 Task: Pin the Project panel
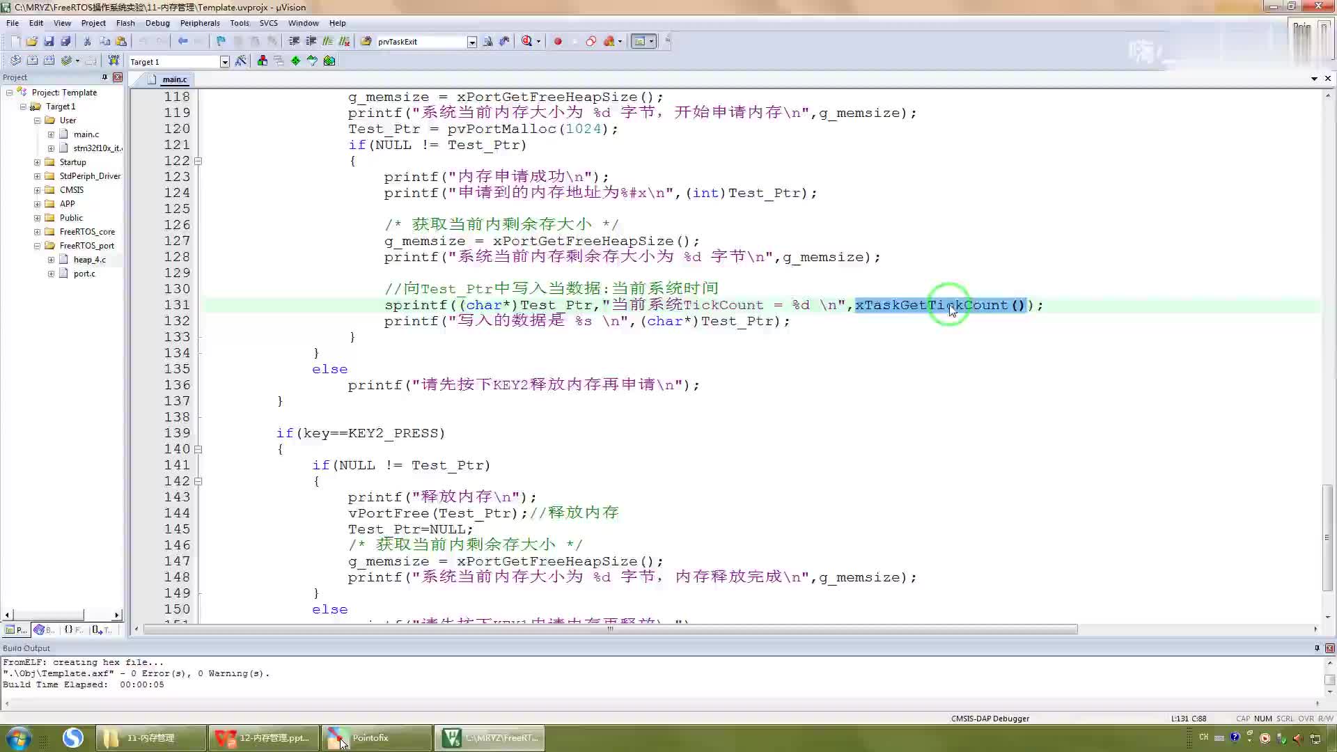pyautogui.click(x=104, y=77)
